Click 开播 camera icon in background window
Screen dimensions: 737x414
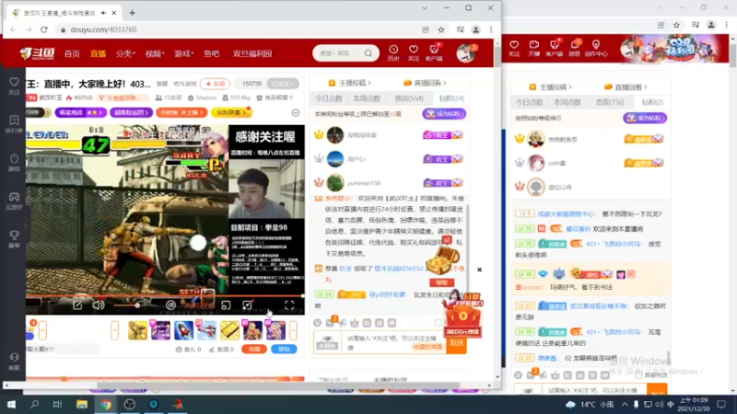(x=534, y=48)
